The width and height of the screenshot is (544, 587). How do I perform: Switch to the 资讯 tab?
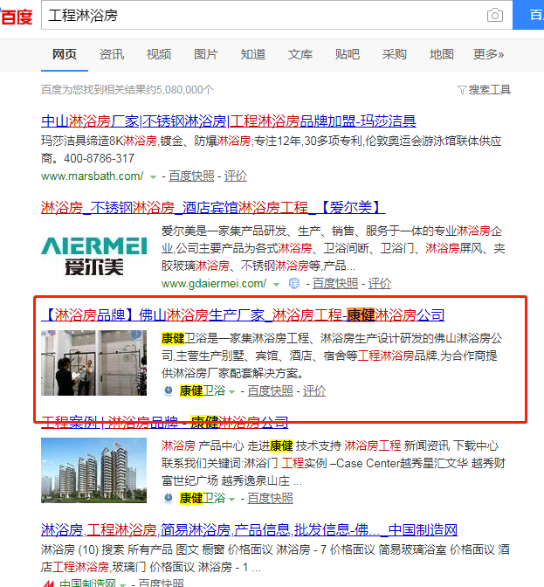[112, 54]
